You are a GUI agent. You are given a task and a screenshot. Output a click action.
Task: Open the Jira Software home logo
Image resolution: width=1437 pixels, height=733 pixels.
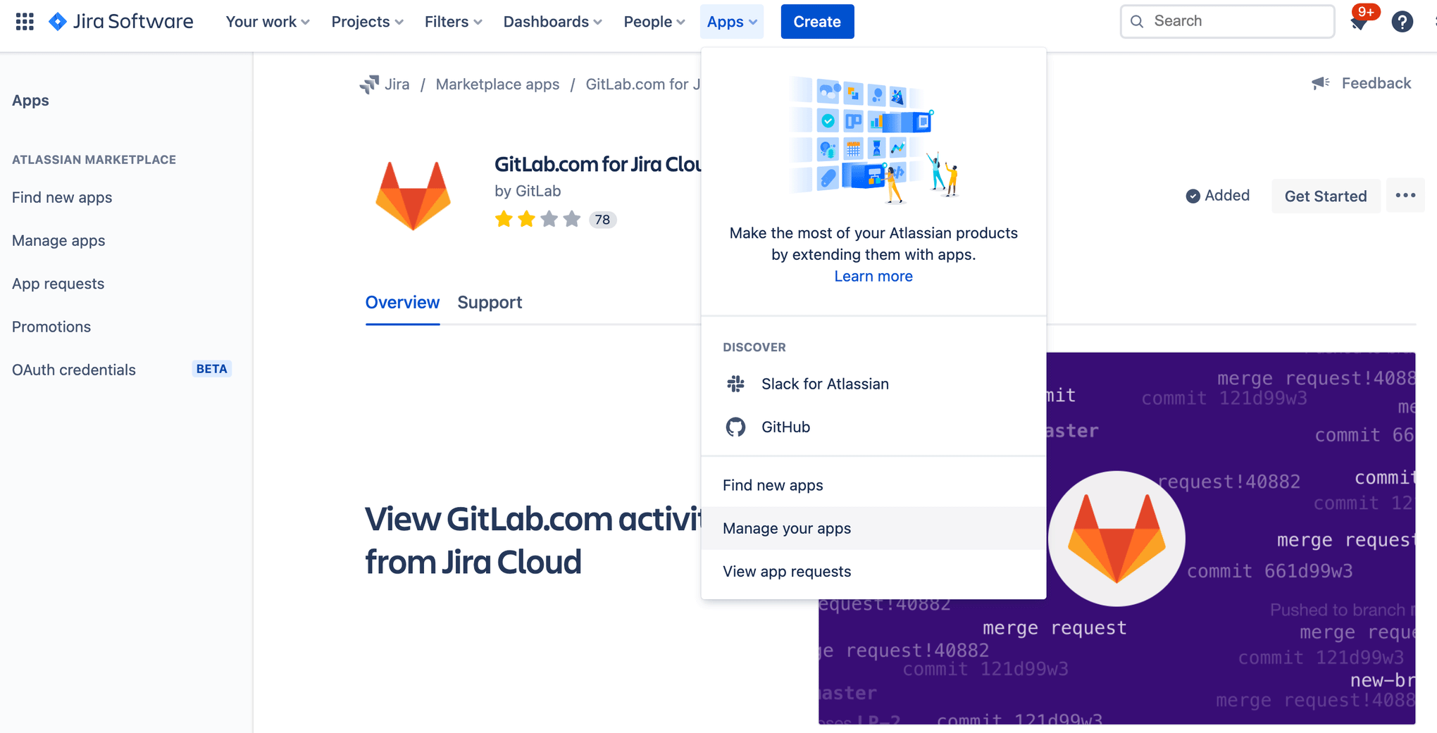pos(120,21)
